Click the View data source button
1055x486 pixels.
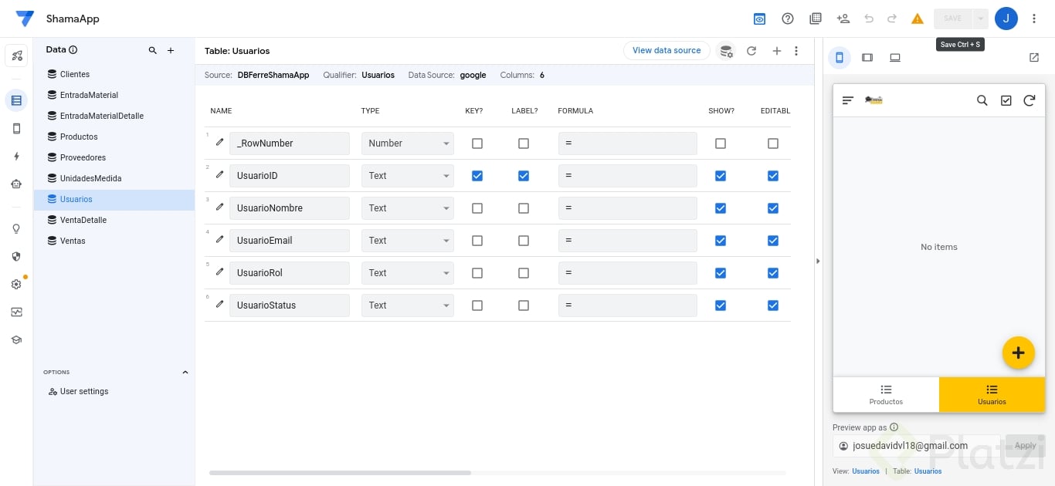click(x=666, y=50)
